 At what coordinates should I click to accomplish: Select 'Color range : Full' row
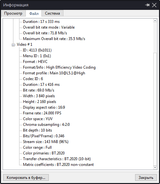tap(37, 147)
